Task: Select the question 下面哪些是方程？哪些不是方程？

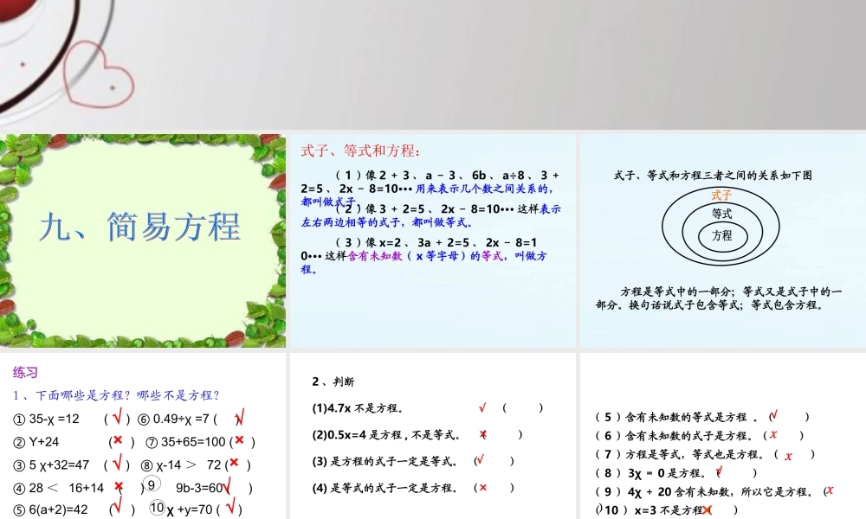Action: tap(111, 394)
